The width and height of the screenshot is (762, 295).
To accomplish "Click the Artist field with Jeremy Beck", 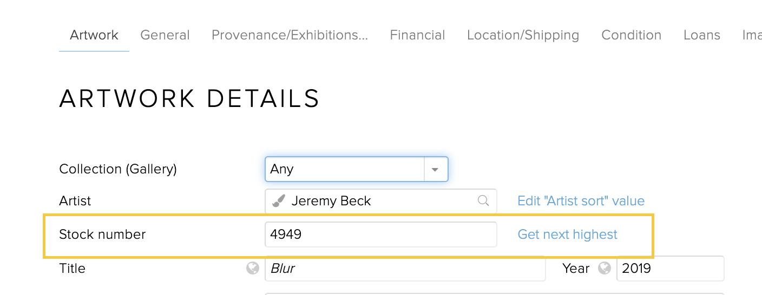I will (x=381, y=201).
